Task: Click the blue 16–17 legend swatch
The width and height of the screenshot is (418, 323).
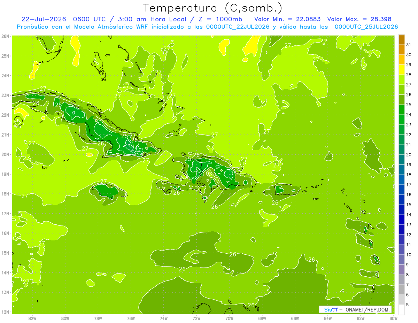Action: tap(402, 190)
